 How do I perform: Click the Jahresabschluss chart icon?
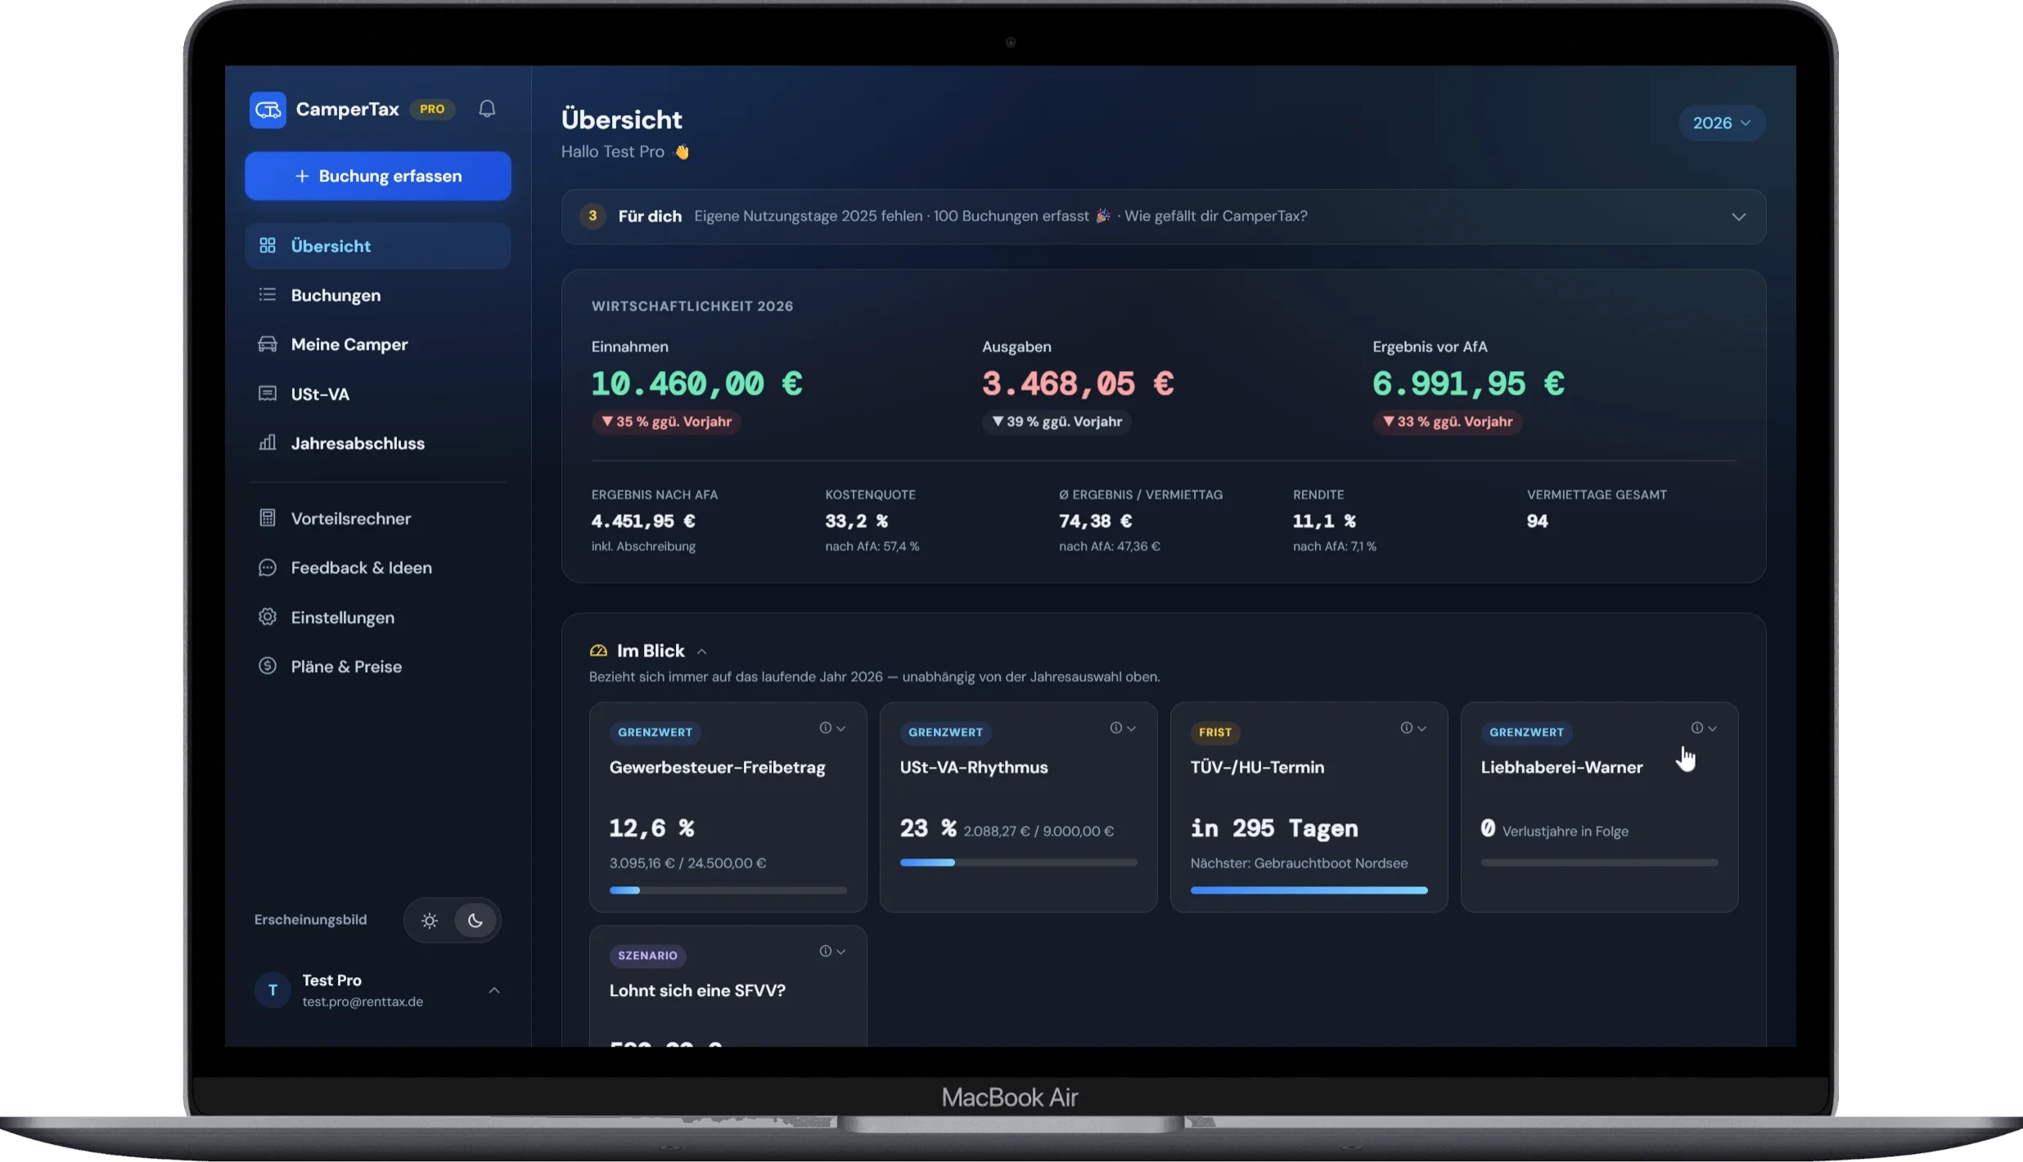[268, 443]
